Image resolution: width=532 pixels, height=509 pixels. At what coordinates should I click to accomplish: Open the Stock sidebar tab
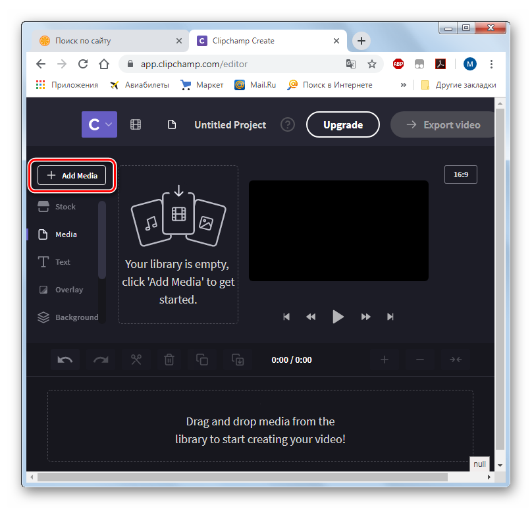(x=65, y=207)
